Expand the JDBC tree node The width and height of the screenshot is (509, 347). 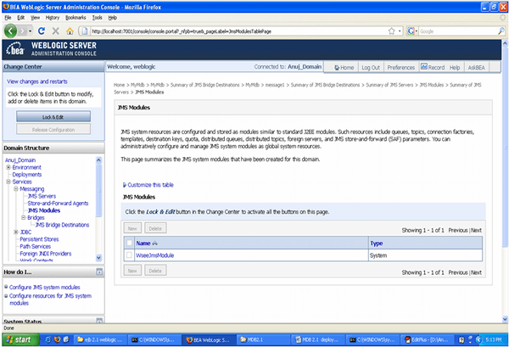16,232
